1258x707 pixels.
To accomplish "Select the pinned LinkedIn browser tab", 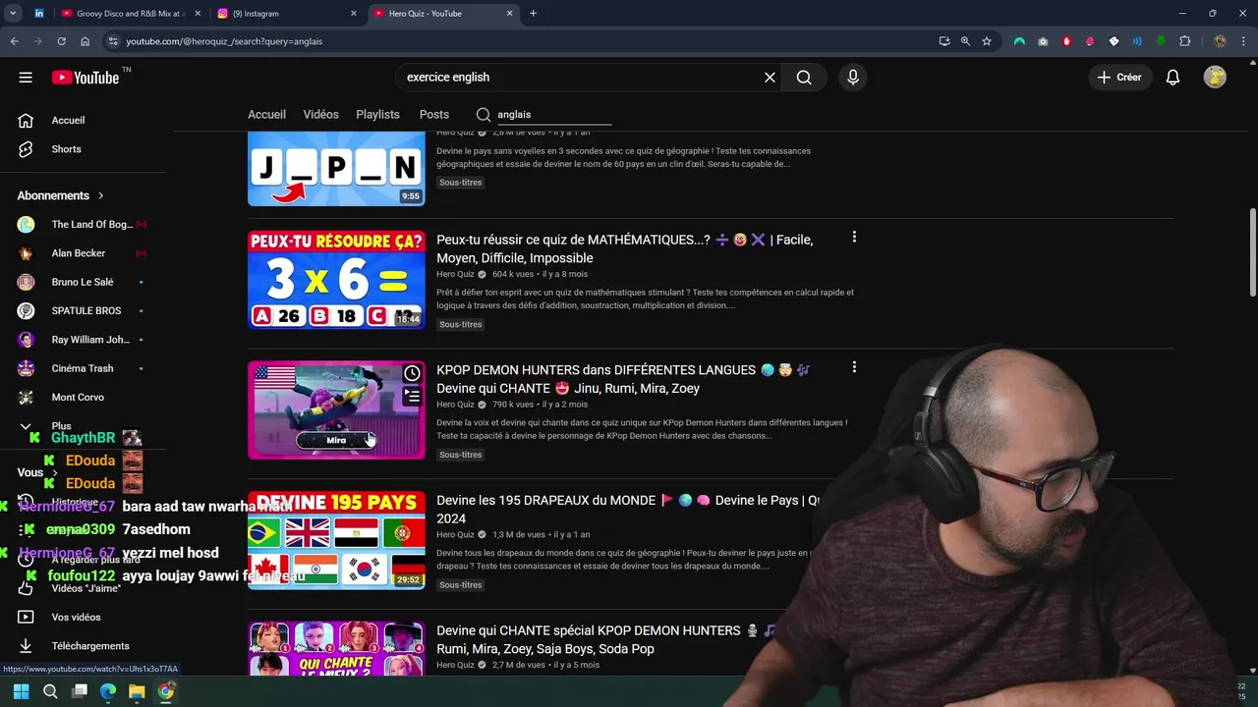I will [39, 14].
